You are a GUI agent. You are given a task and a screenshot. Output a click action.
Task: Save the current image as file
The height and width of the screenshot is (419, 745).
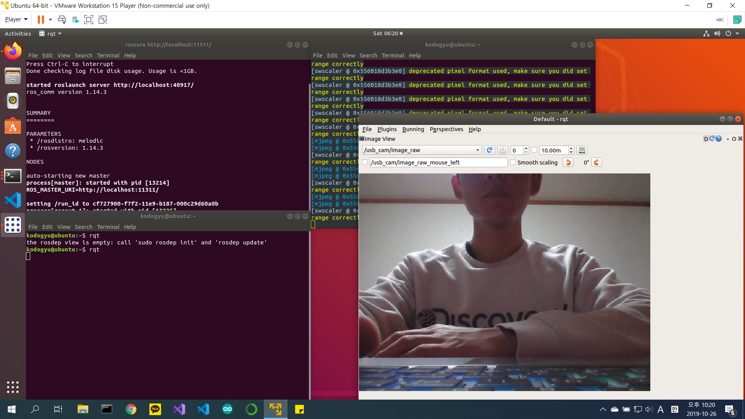582,150
